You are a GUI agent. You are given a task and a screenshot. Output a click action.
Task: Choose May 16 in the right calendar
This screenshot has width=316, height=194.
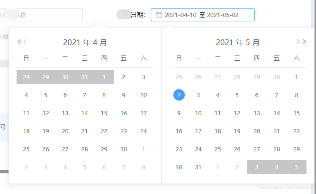pyautogui.click(x=179, y=131)
